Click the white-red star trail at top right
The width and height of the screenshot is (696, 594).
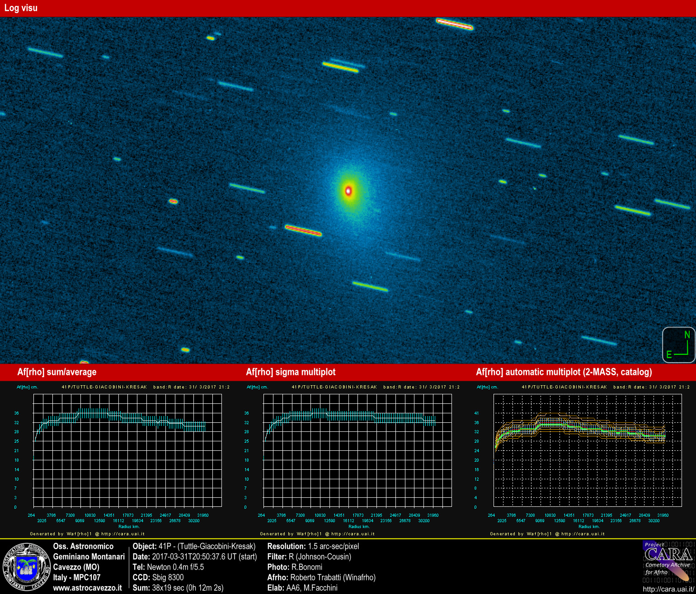tap(454, 23)
